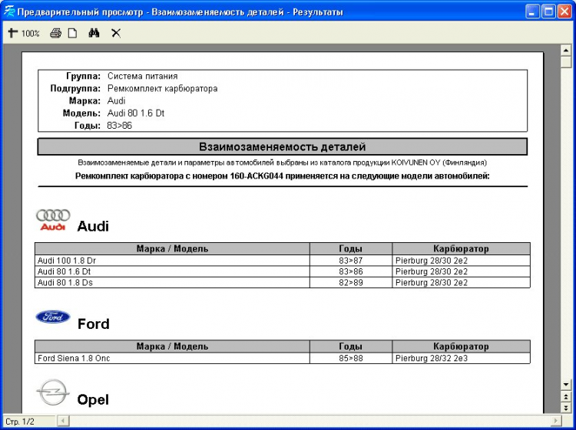The image size is (576, 430).
Task: Click horizontal scrollbar right arrow
Action: point(556,421)
